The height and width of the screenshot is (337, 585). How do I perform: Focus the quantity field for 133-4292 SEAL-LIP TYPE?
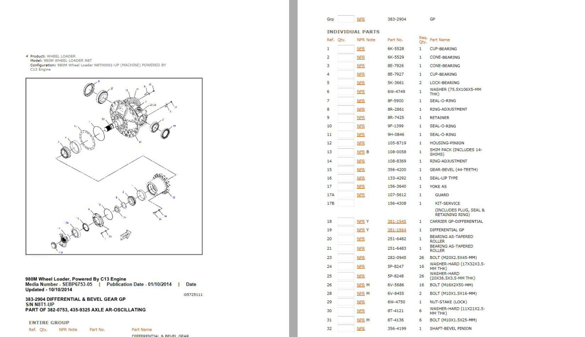pyautogui.click(x=346, y=178)
